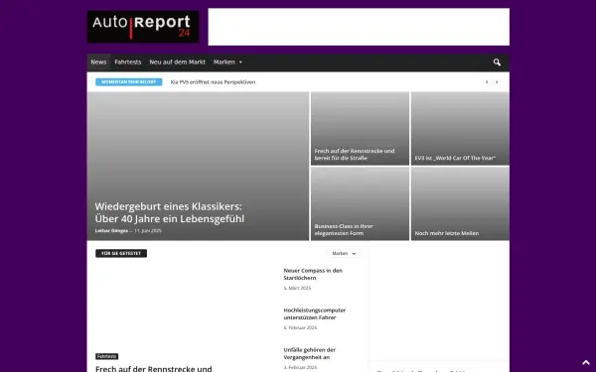Screen dimensions: 596x372
Task: Select the News menu item
Action: pyautogui.click(x=98, y=62)
